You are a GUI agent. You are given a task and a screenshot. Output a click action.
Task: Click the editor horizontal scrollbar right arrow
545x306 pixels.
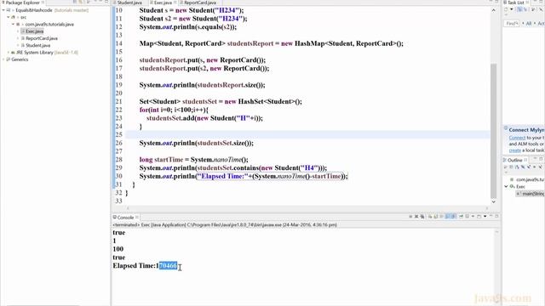[x=486, y=208]
